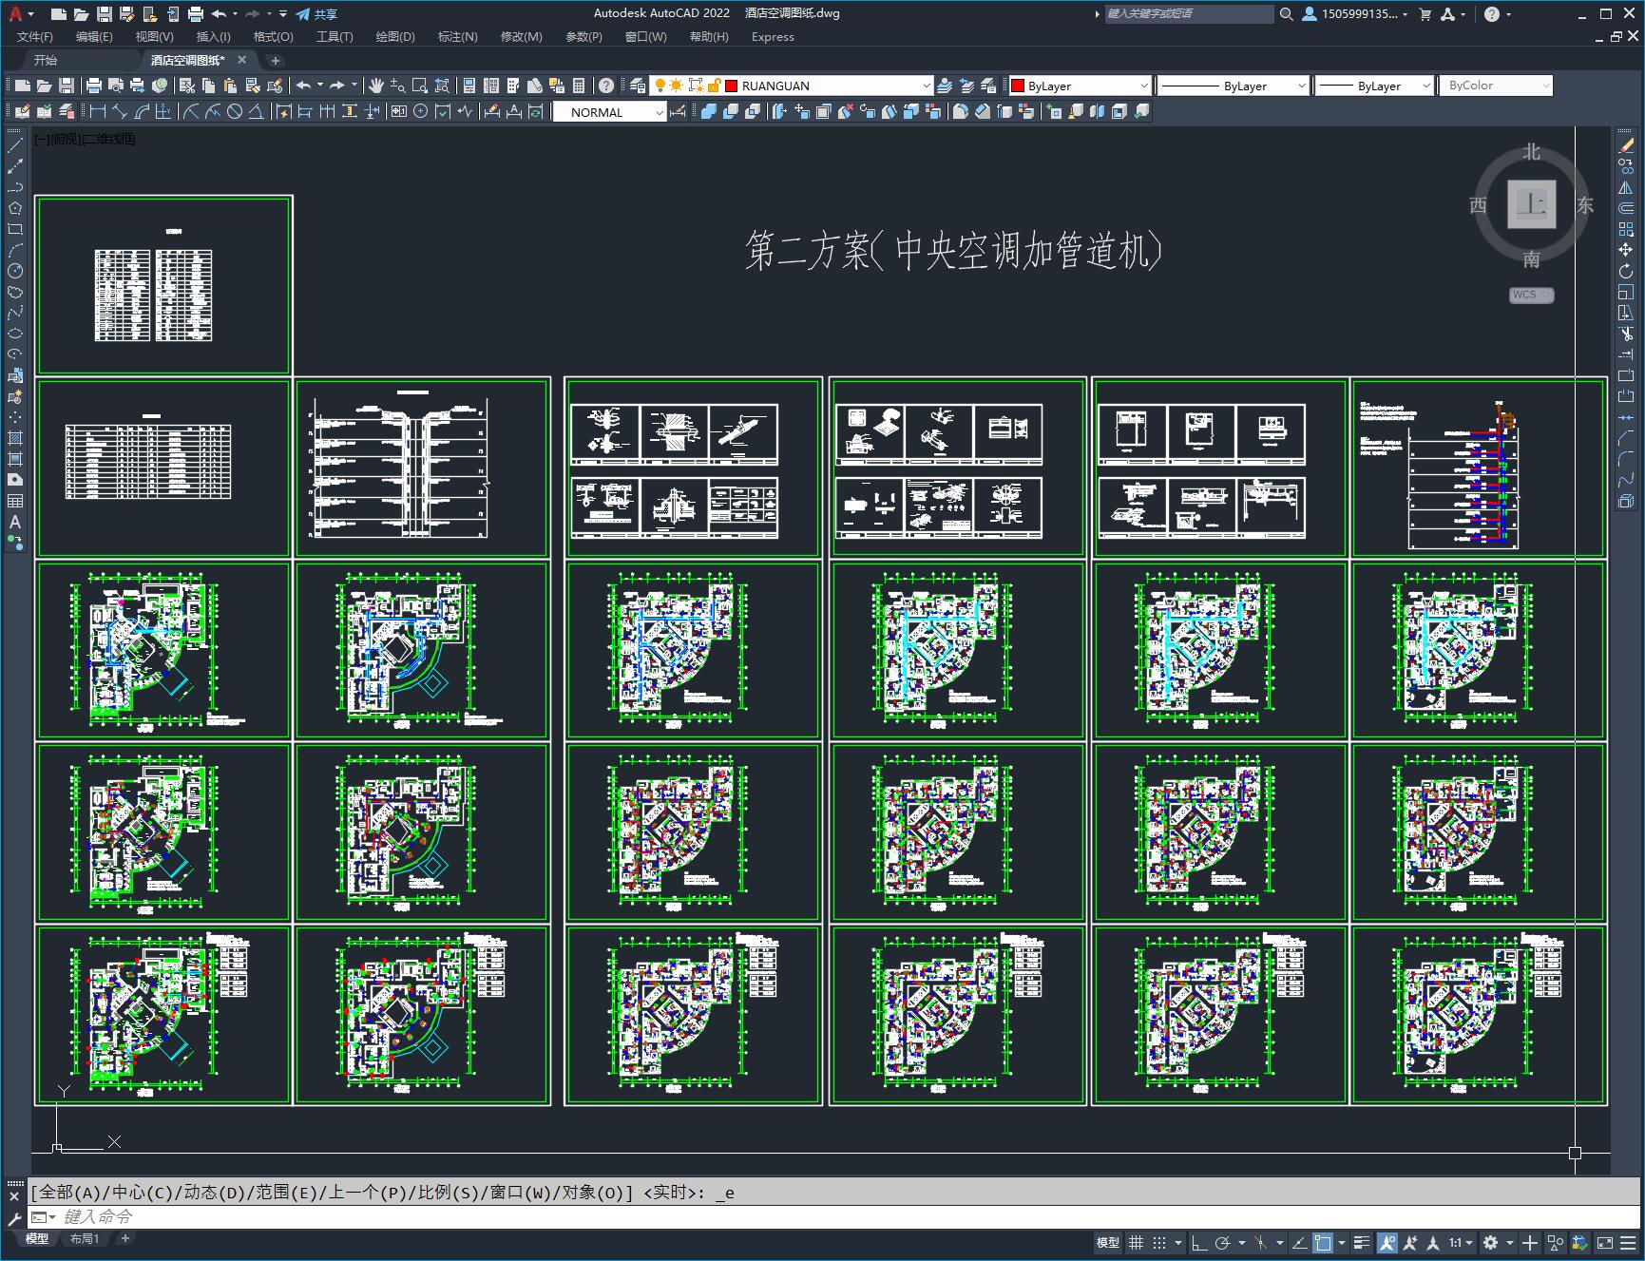Image resolution: width=1645 pixels, height=1261 pixels.
Task: Open the NORMAL dimension style dropdown
Action: point(659,112)
